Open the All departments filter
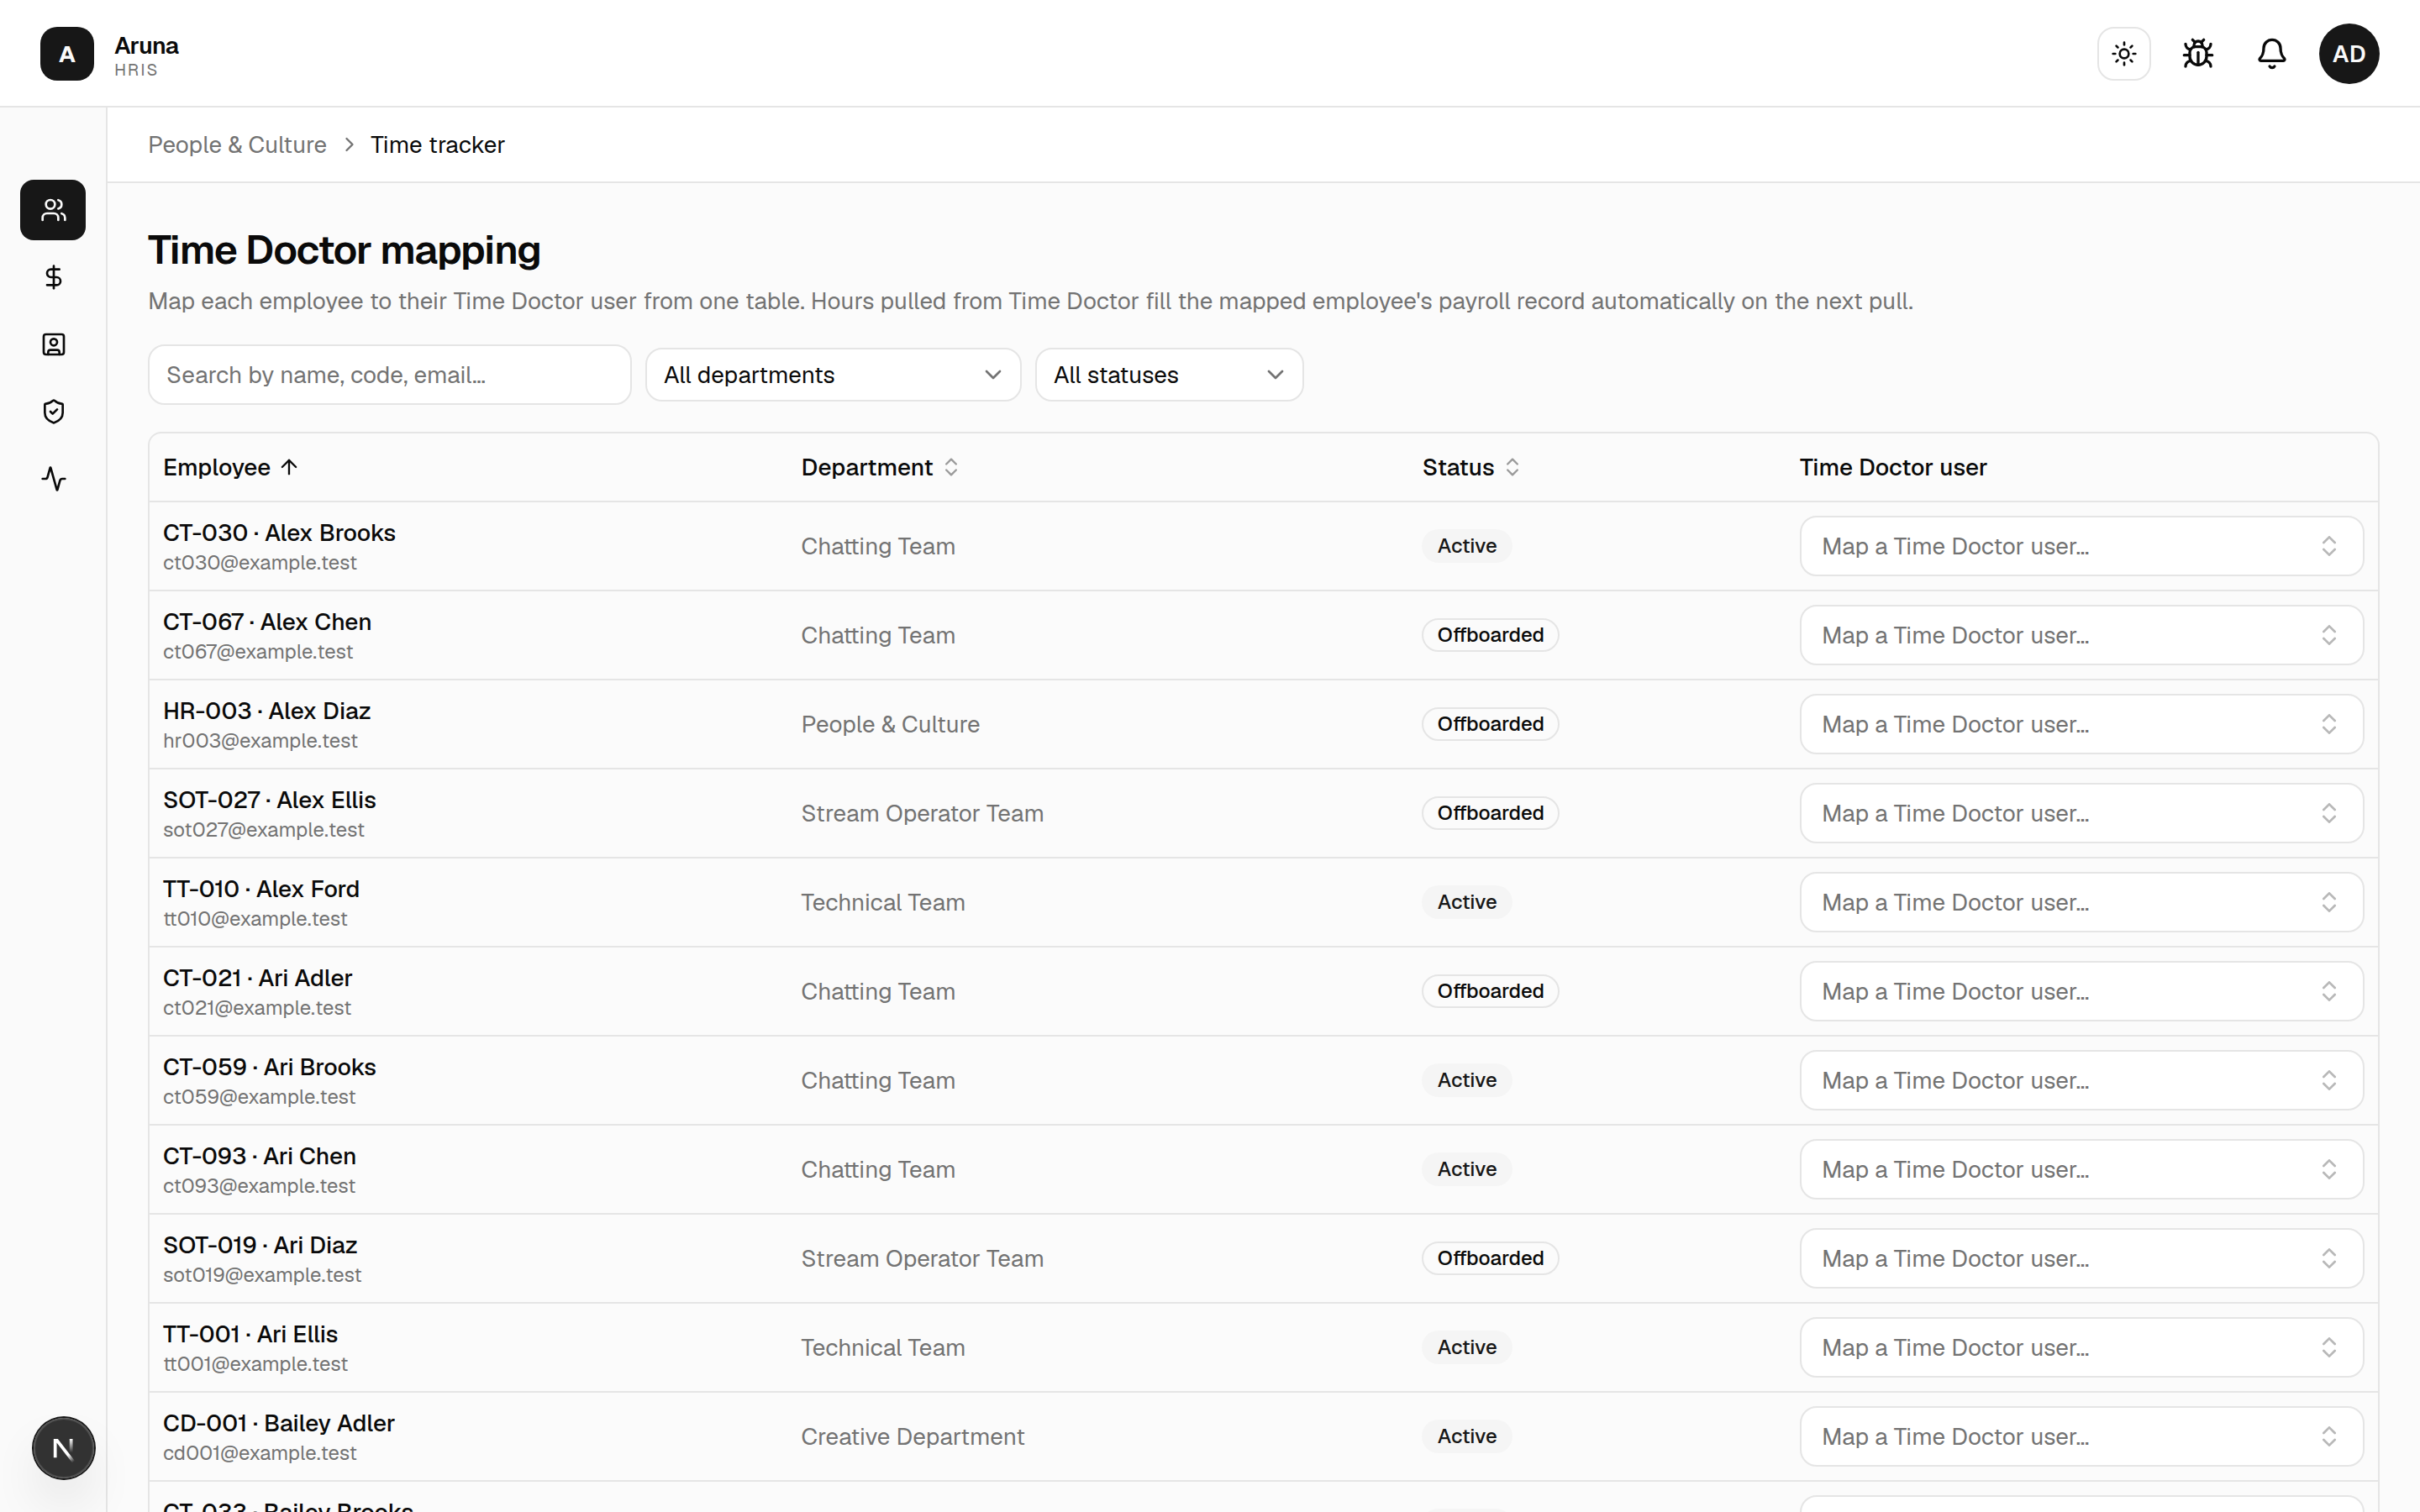2420x1512 pixels. [x=833, y=375]
